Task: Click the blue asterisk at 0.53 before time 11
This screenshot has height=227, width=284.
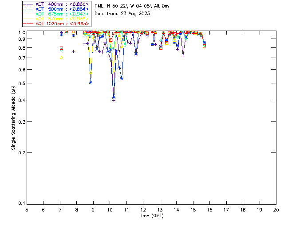Action: click(x=122, y=79)
